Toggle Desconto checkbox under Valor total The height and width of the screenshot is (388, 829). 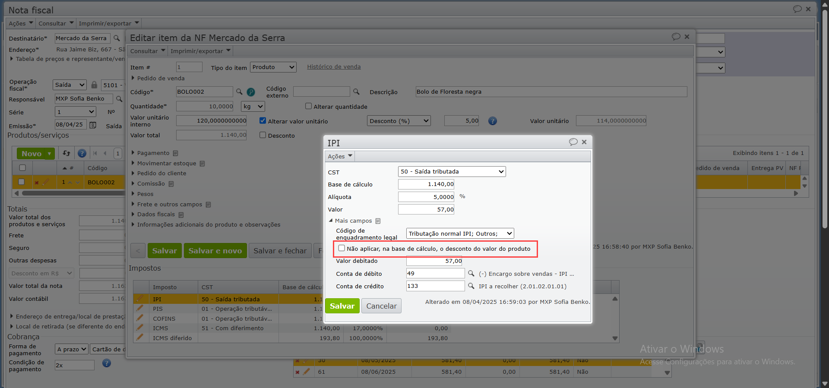pos(263,135)
